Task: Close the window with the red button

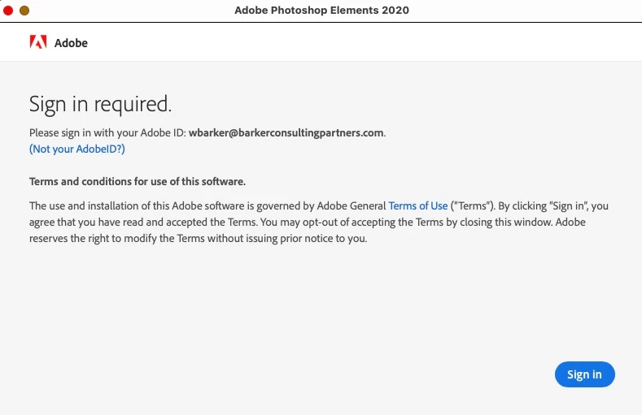Action: pyautogui.click(x=8, y=11)
